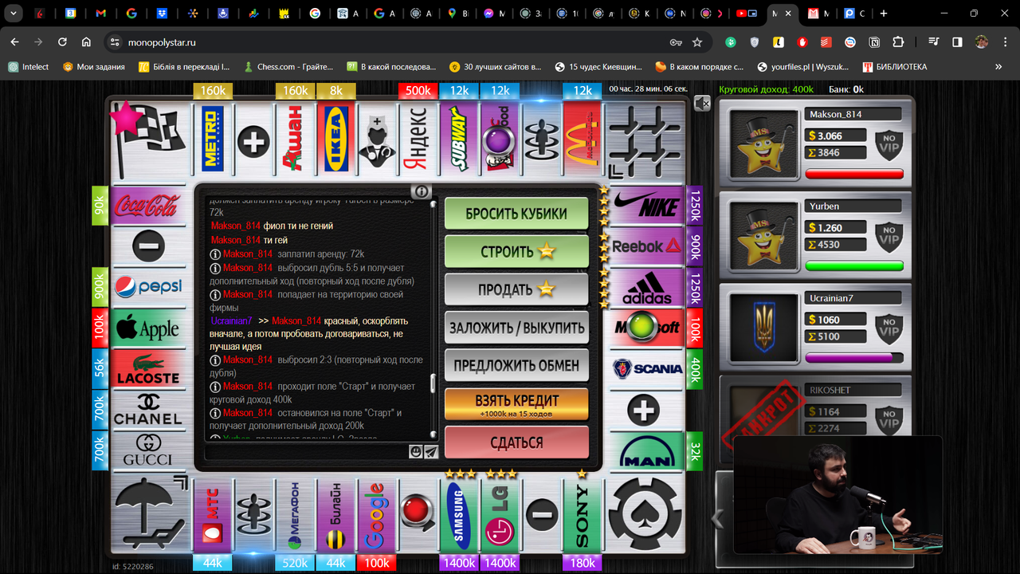The width and height of the screenshot is (1020, 574).
Task: Select the Ашан tile on the board
Action: [x=294, y=139]
